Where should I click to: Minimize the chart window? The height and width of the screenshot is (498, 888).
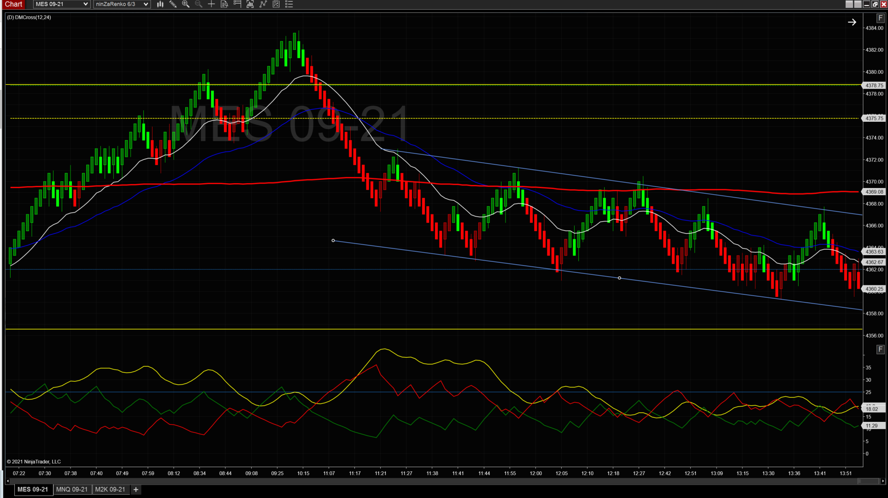tap(866, 4)
